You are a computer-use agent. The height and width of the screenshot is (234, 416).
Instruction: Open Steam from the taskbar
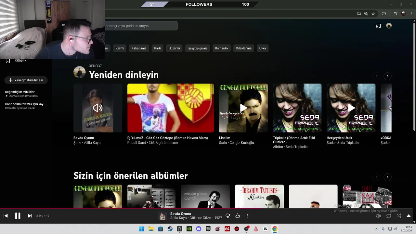tap(170, 229)
